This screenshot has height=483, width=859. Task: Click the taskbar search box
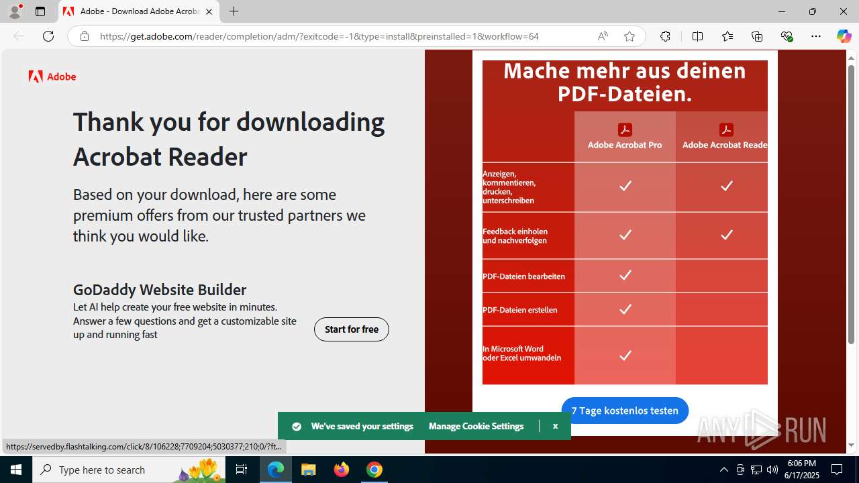pos(129,470)
